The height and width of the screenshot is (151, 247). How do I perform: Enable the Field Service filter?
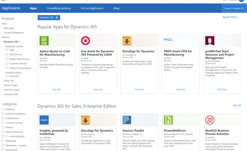pos(7,54)
